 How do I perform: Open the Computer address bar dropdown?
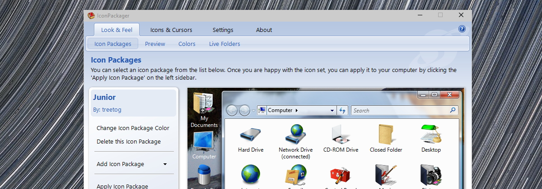tap(332, 110)
